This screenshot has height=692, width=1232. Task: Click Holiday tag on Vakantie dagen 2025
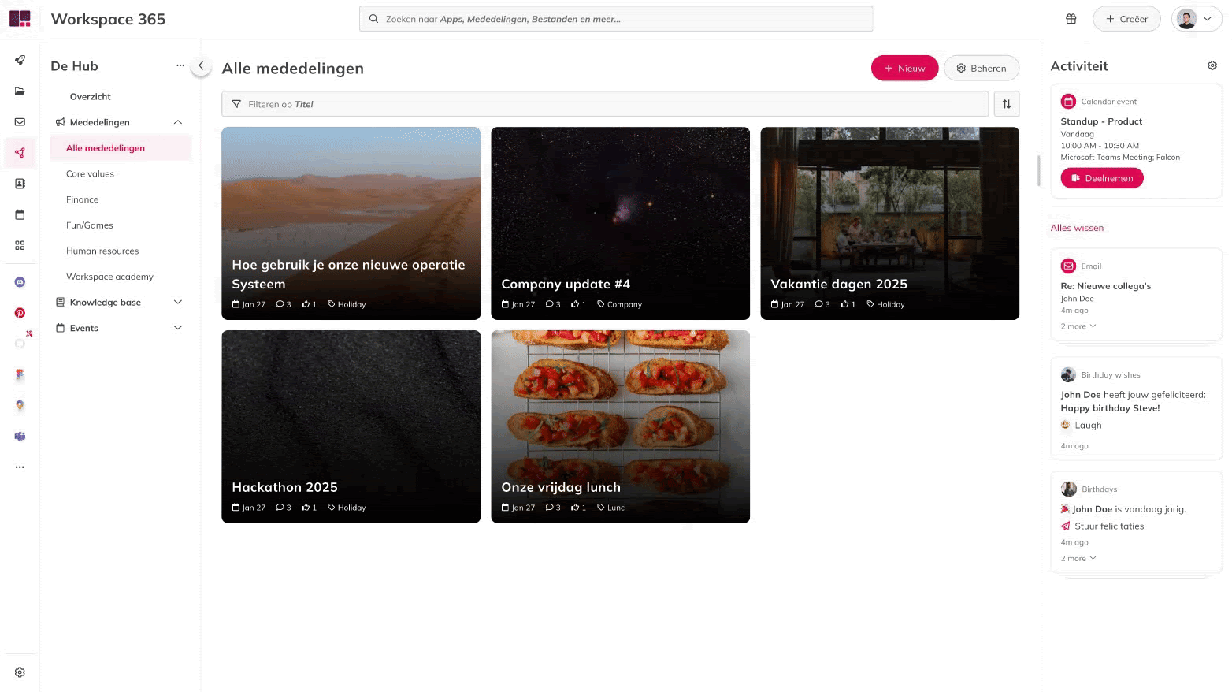[x=885, y=304]
